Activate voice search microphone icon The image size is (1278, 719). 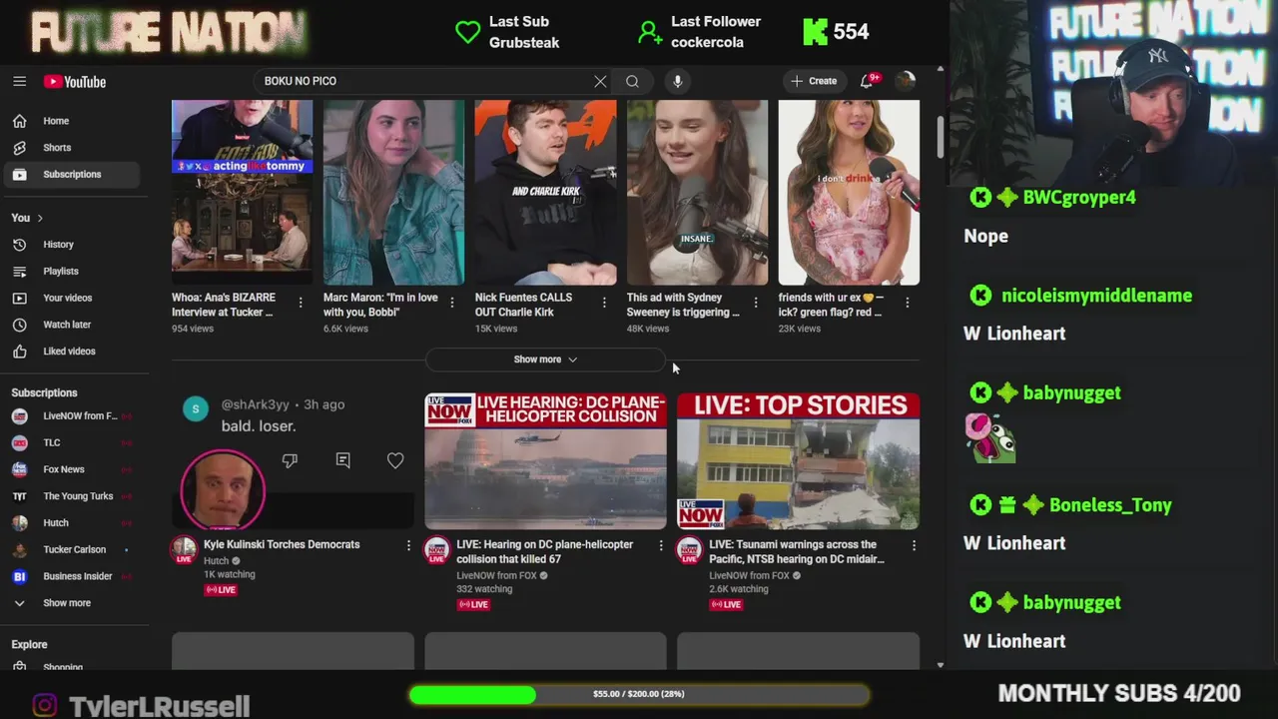677,81
